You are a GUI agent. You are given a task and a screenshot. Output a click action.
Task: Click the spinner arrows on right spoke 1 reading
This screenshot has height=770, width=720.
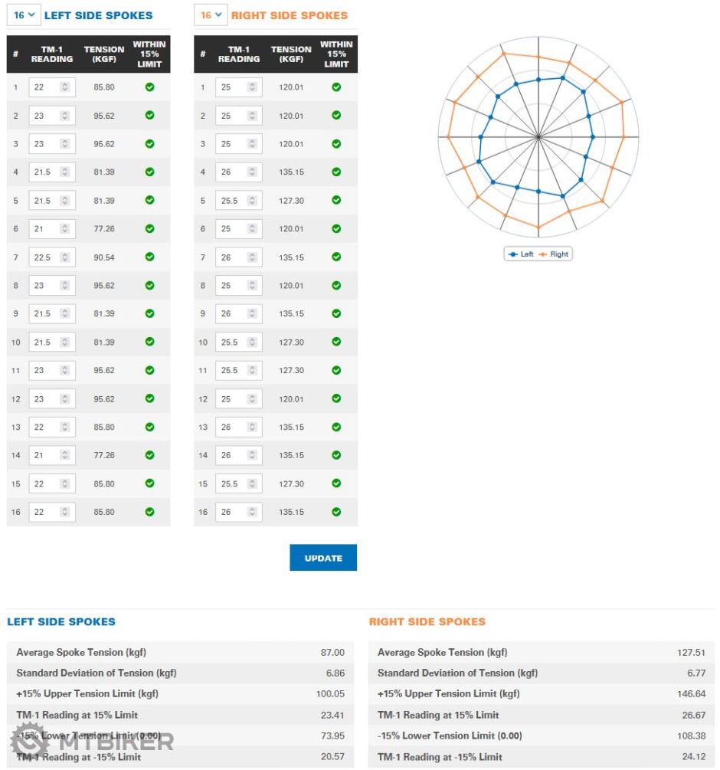(252, 87)
